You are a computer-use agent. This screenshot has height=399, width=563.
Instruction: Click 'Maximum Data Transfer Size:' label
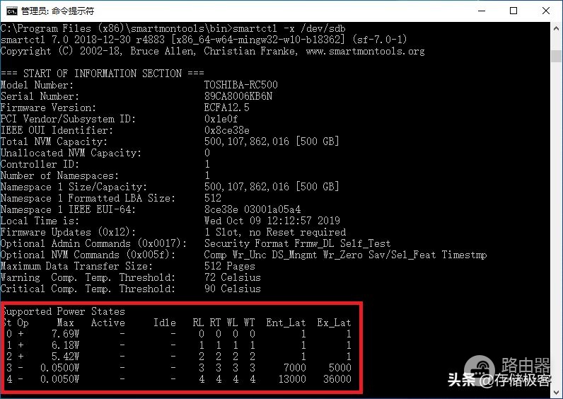tap(76, 266)
